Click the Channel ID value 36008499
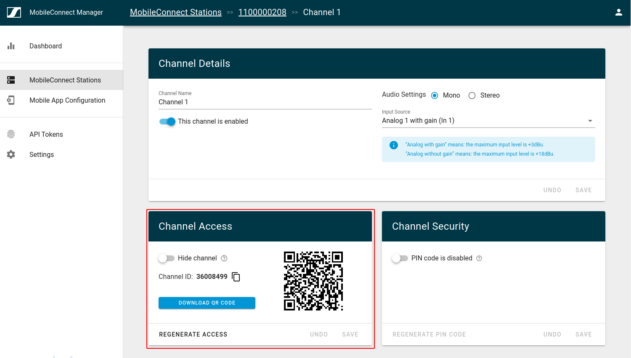Screen dimensions: 631x358 212,276
